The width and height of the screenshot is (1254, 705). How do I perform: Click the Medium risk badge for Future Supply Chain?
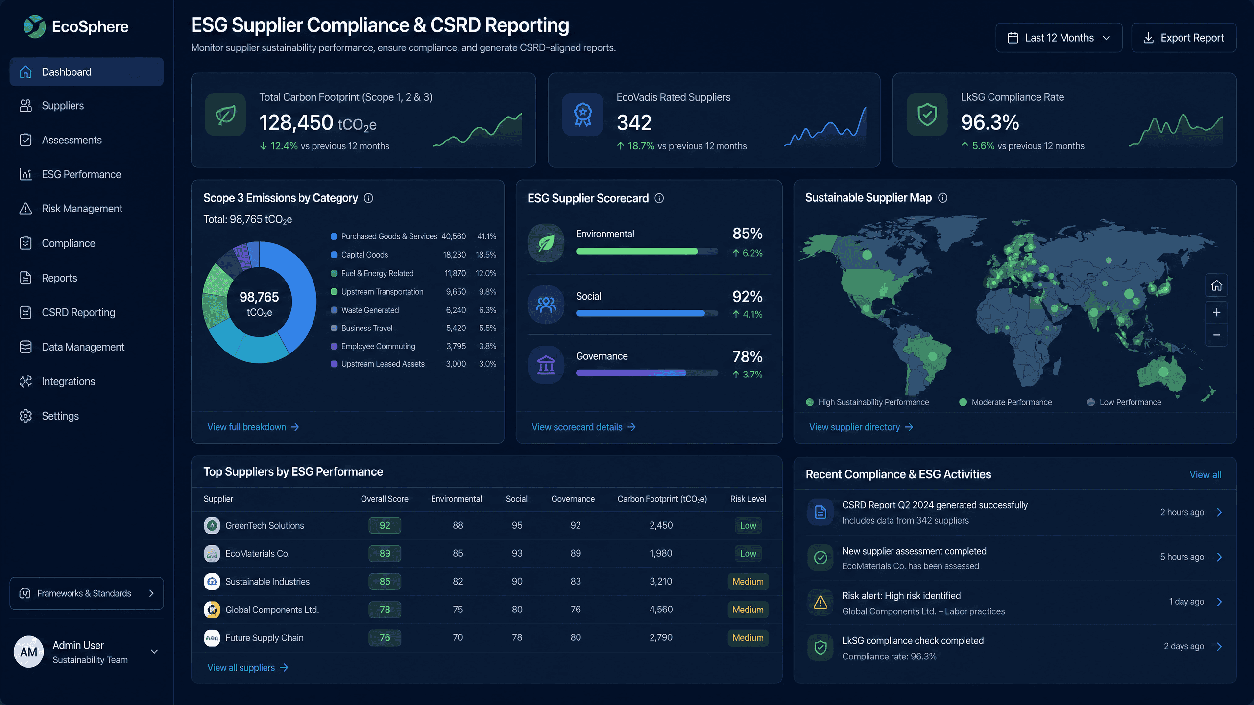click(748, 638)
